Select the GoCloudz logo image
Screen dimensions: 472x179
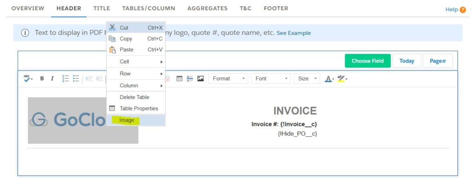(83, 120)
